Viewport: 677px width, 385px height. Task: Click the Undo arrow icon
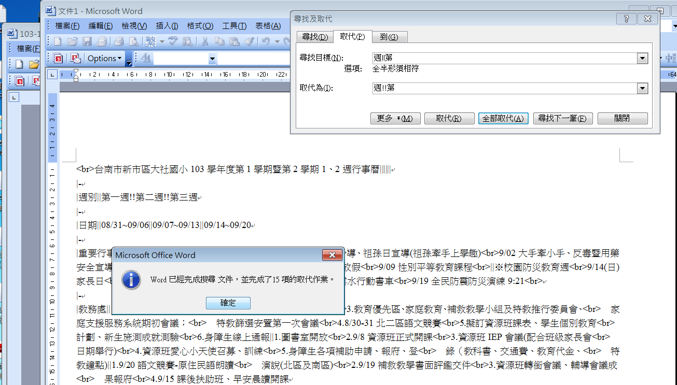coord(266,41)
